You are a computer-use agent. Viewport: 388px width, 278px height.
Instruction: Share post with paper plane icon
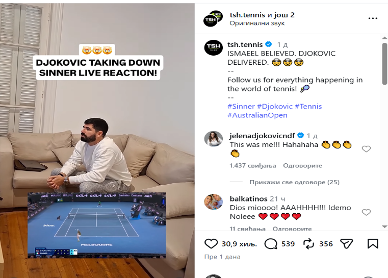(x=346, y=244)
